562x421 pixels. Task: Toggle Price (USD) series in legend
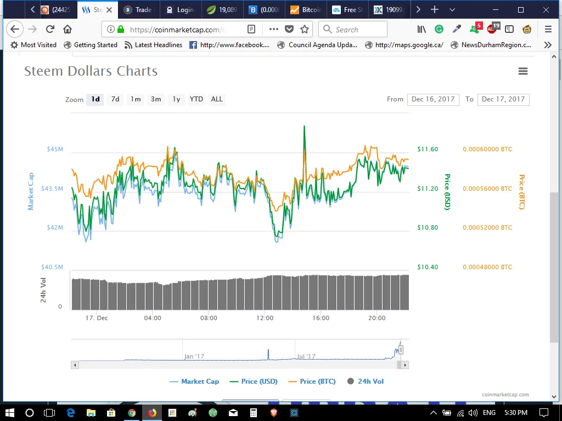254,382
